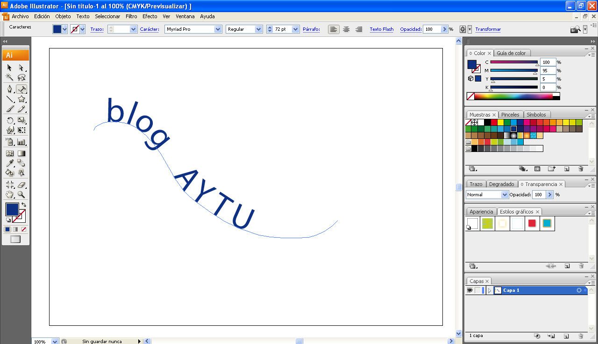Reset default fill and stroke in toolbox

pos(8,220)
